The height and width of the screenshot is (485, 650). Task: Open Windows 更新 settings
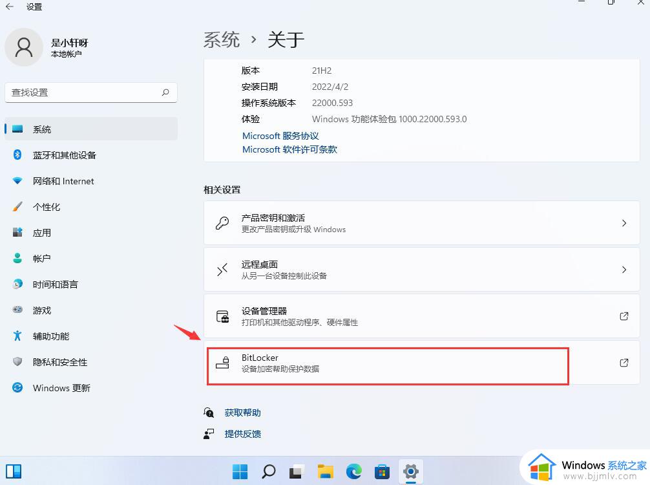tap(91, 387)
